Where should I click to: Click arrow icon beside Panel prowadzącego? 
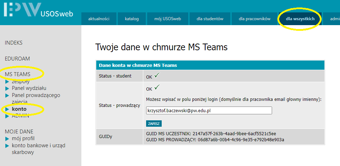pos(7,96)
